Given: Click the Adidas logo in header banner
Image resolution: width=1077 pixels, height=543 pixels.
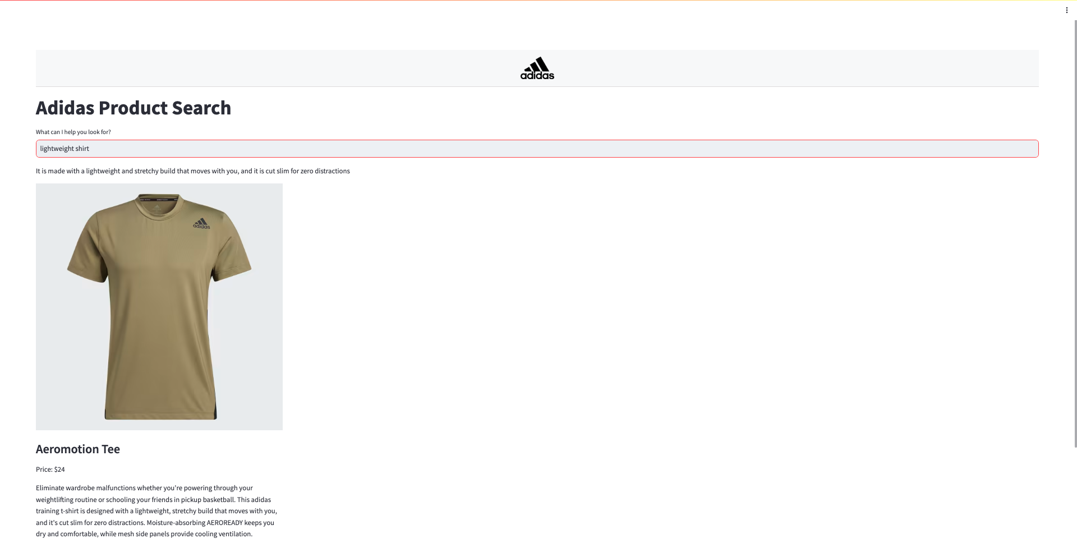Looking at the screenshot, I should (537, 68).
